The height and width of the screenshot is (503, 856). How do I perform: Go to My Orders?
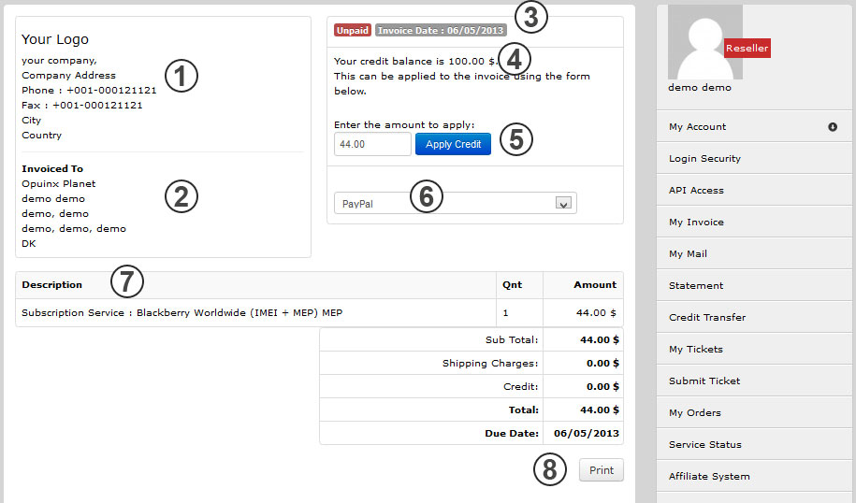click(x=695, y=413)
